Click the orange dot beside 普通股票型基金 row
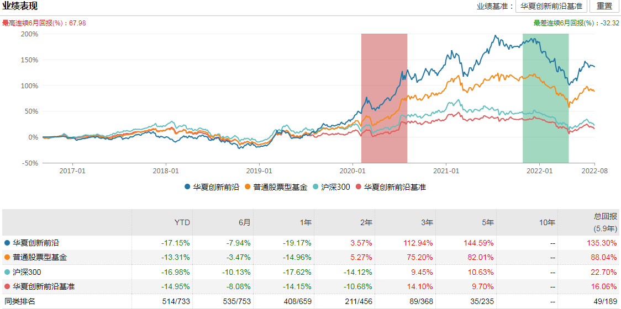The height and width of the screenshot is (309, 621). coord(7,257)
